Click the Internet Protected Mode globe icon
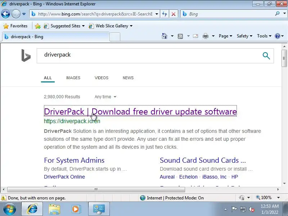This screenshot has height=216, width=288. (x=143, y=198)
